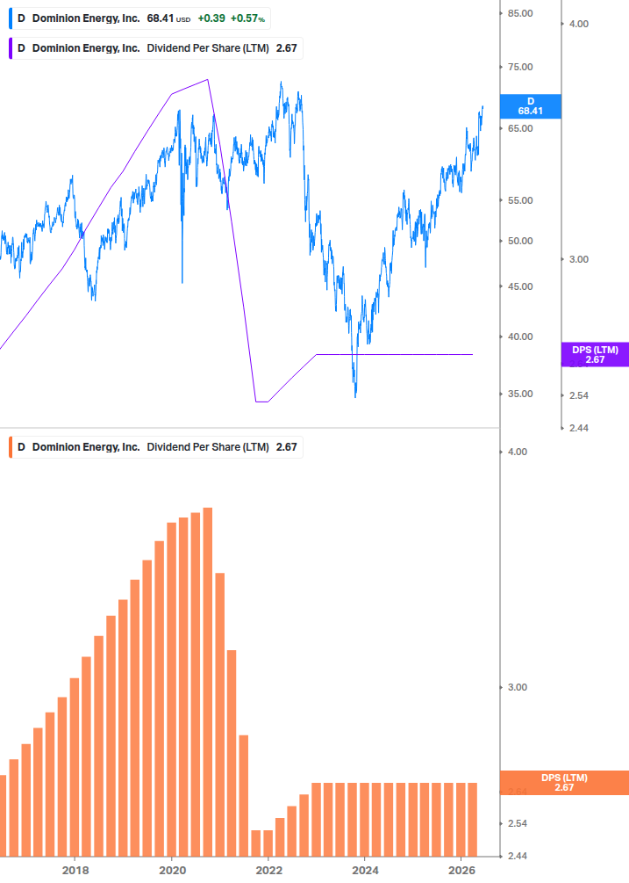
Task: Click the purple color bar in upper legend
Action: tap(11, 48)
